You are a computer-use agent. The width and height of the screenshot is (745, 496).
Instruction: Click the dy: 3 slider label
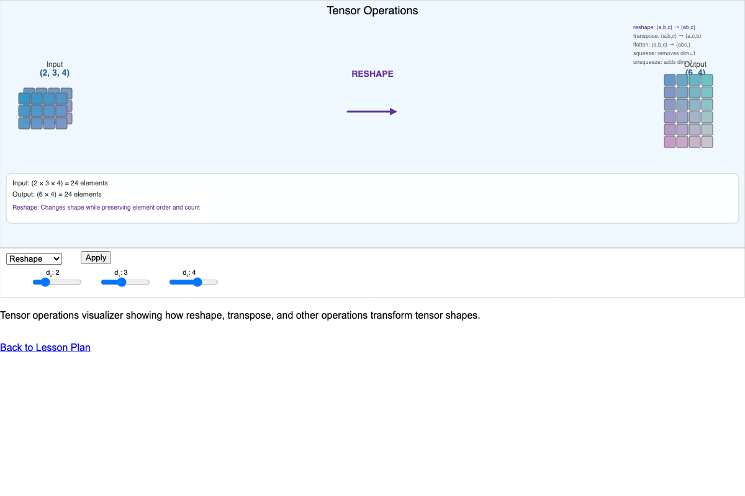[x=120, y=273]
